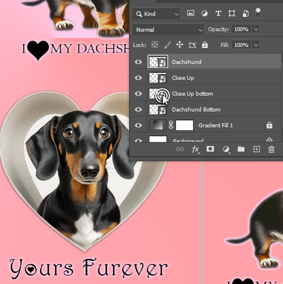
Task: Select the Gradient Fill 1 layer mask
Action: point(185,125)
